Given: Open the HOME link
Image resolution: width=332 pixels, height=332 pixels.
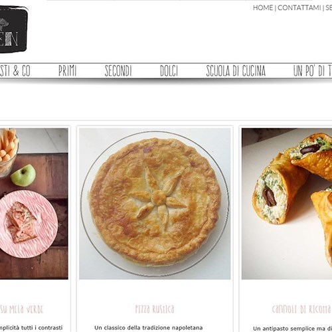Looking at the screenshot, I should 263,8.
